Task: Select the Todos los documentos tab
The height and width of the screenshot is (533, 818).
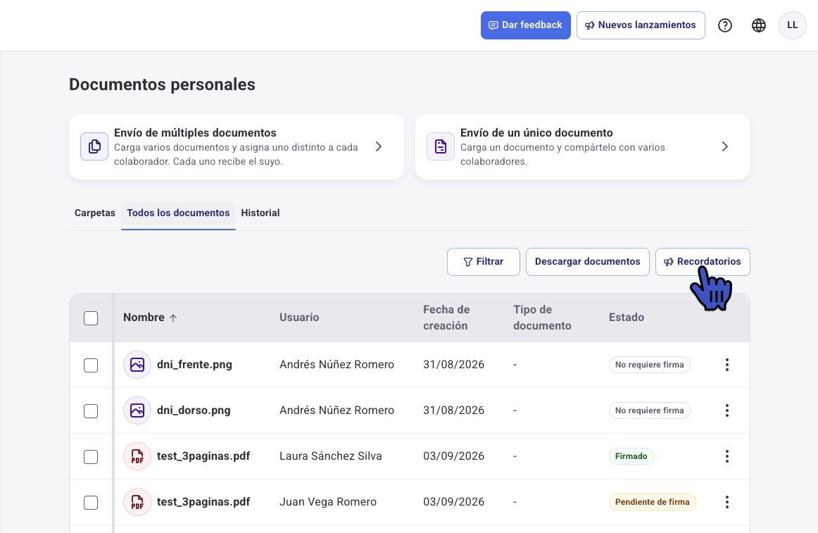Action: [x=178, y=213]
